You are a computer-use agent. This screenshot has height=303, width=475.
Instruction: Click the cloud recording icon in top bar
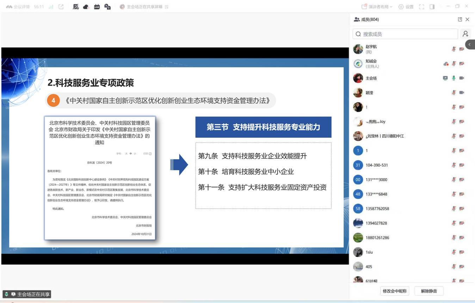86,7
